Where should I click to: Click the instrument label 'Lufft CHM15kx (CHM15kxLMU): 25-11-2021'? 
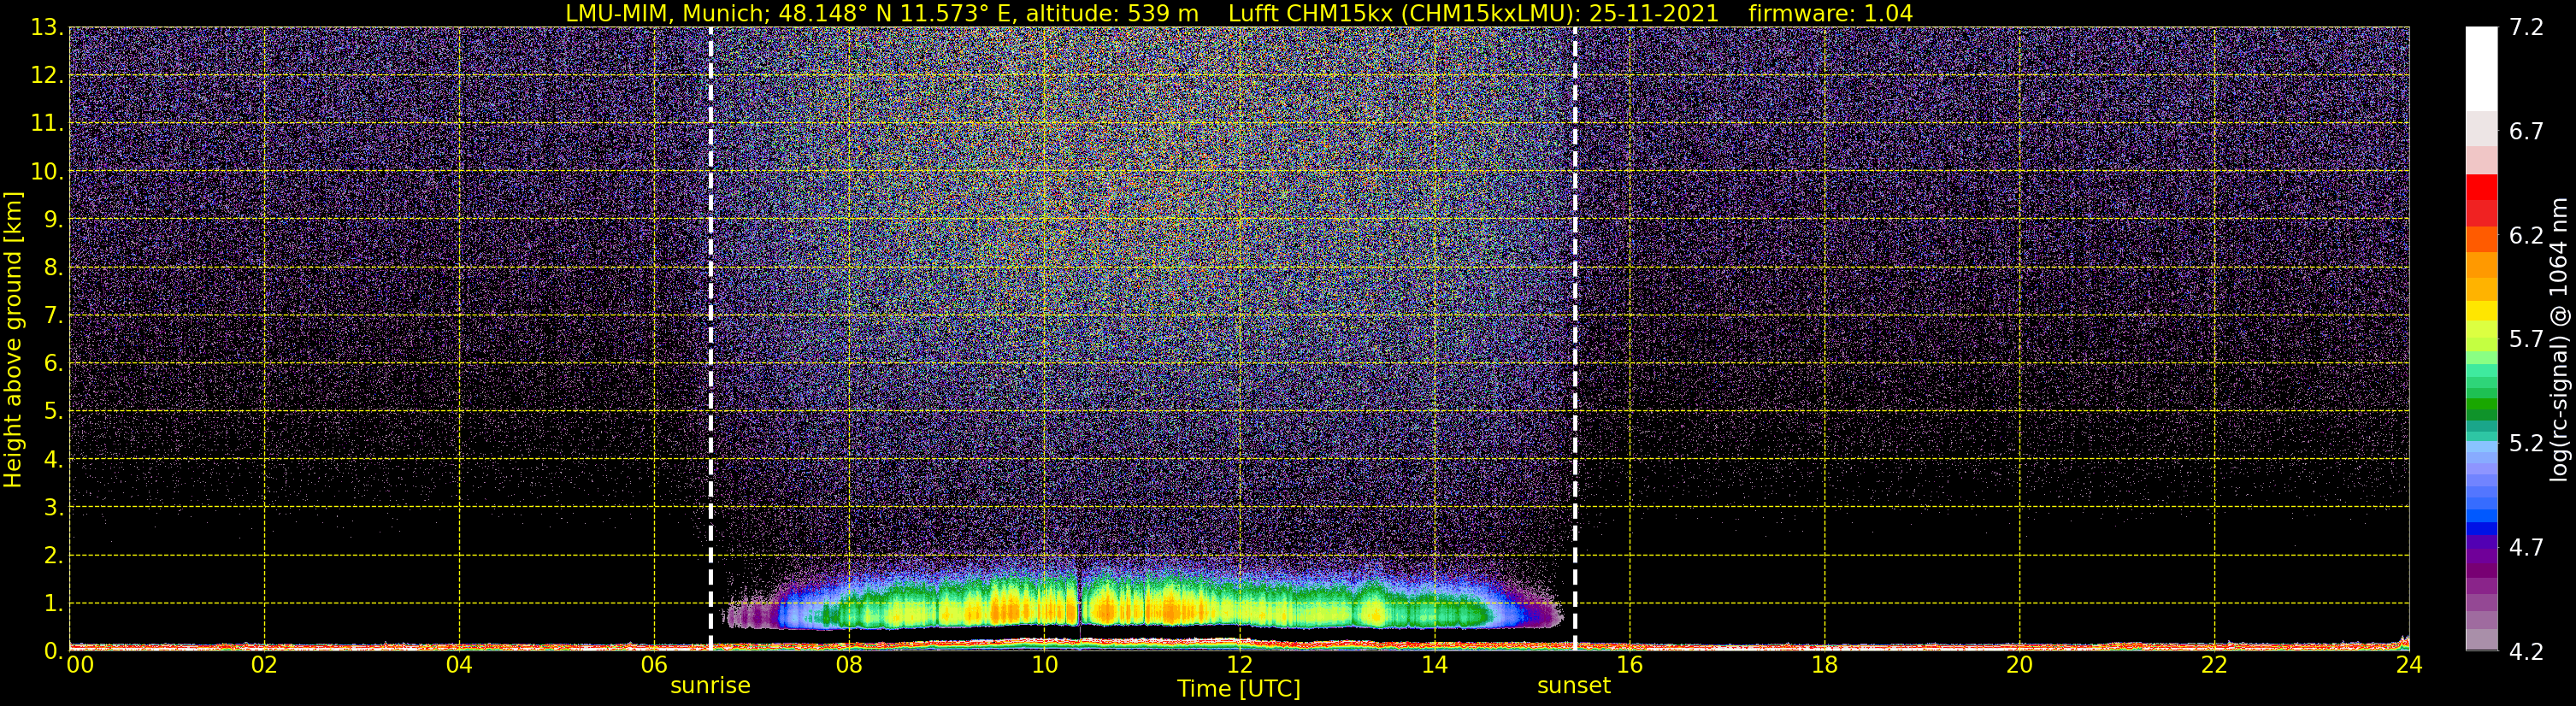1473,14
